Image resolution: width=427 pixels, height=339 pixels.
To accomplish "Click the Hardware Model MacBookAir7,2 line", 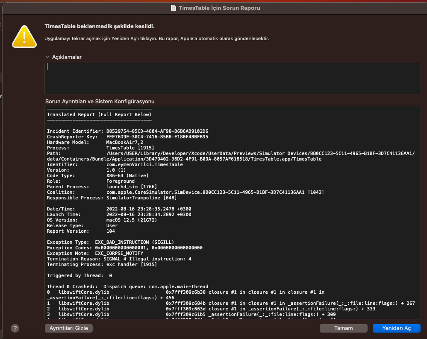I will [x=95, y=142].
